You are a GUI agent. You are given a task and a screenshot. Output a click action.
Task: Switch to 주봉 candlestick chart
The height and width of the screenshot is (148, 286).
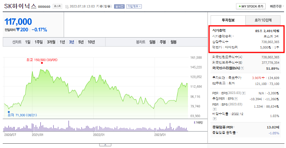(x=163, y=42)
